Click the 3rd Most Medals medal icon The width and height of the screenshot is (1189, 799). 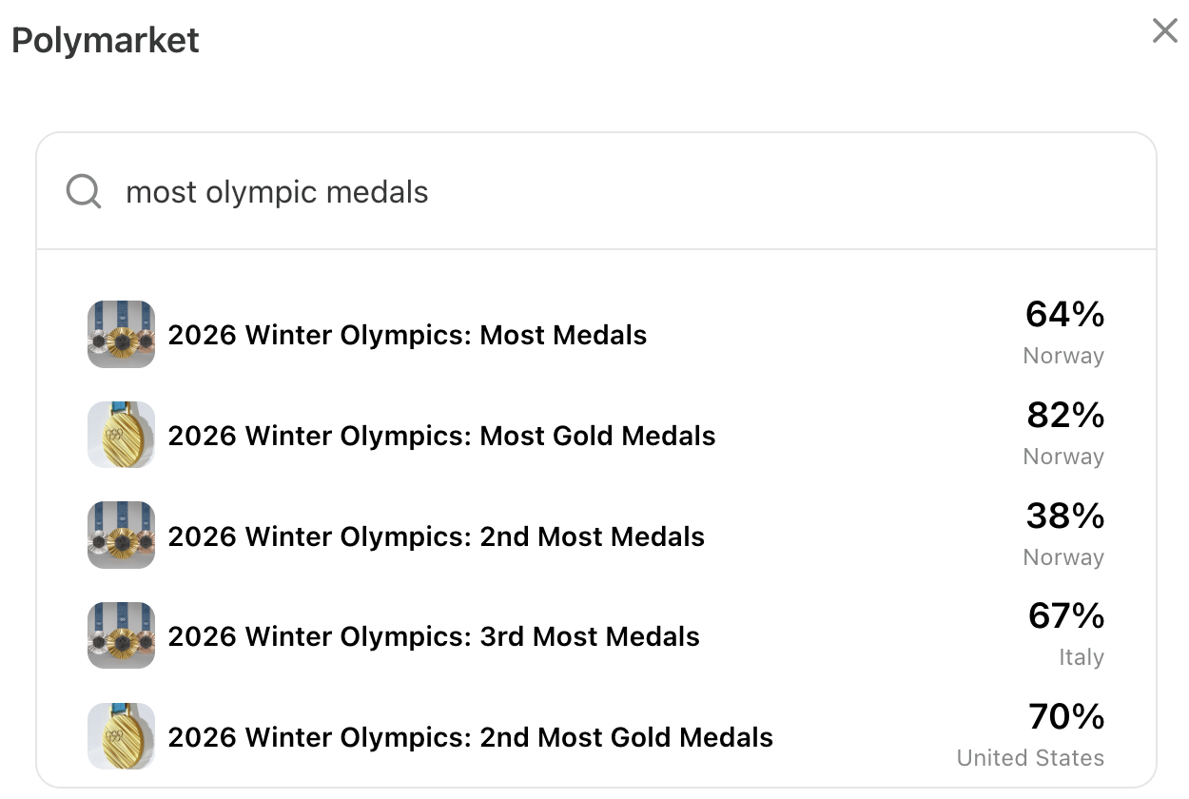(x=121, y=635)
